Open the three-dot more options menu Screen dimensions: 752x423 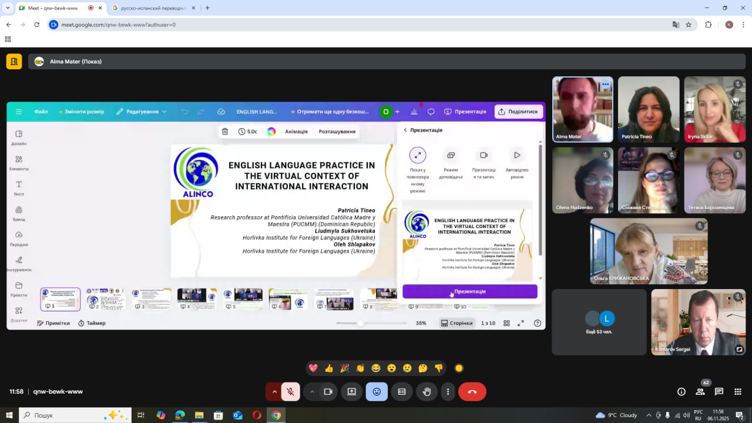[x=448, y=392]
